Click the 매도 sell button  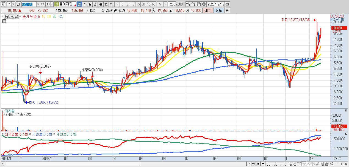click(218, 10)
